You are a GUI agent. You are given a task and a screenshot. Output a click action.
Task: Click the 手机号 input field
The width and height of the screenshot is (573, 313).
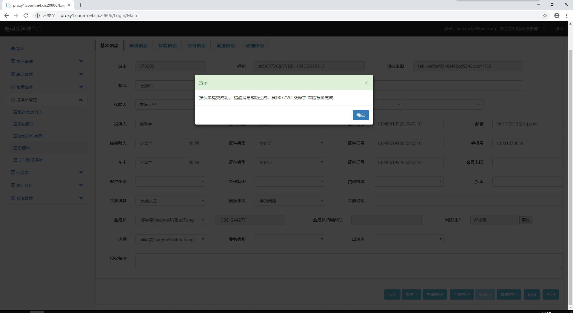(528, 143)
